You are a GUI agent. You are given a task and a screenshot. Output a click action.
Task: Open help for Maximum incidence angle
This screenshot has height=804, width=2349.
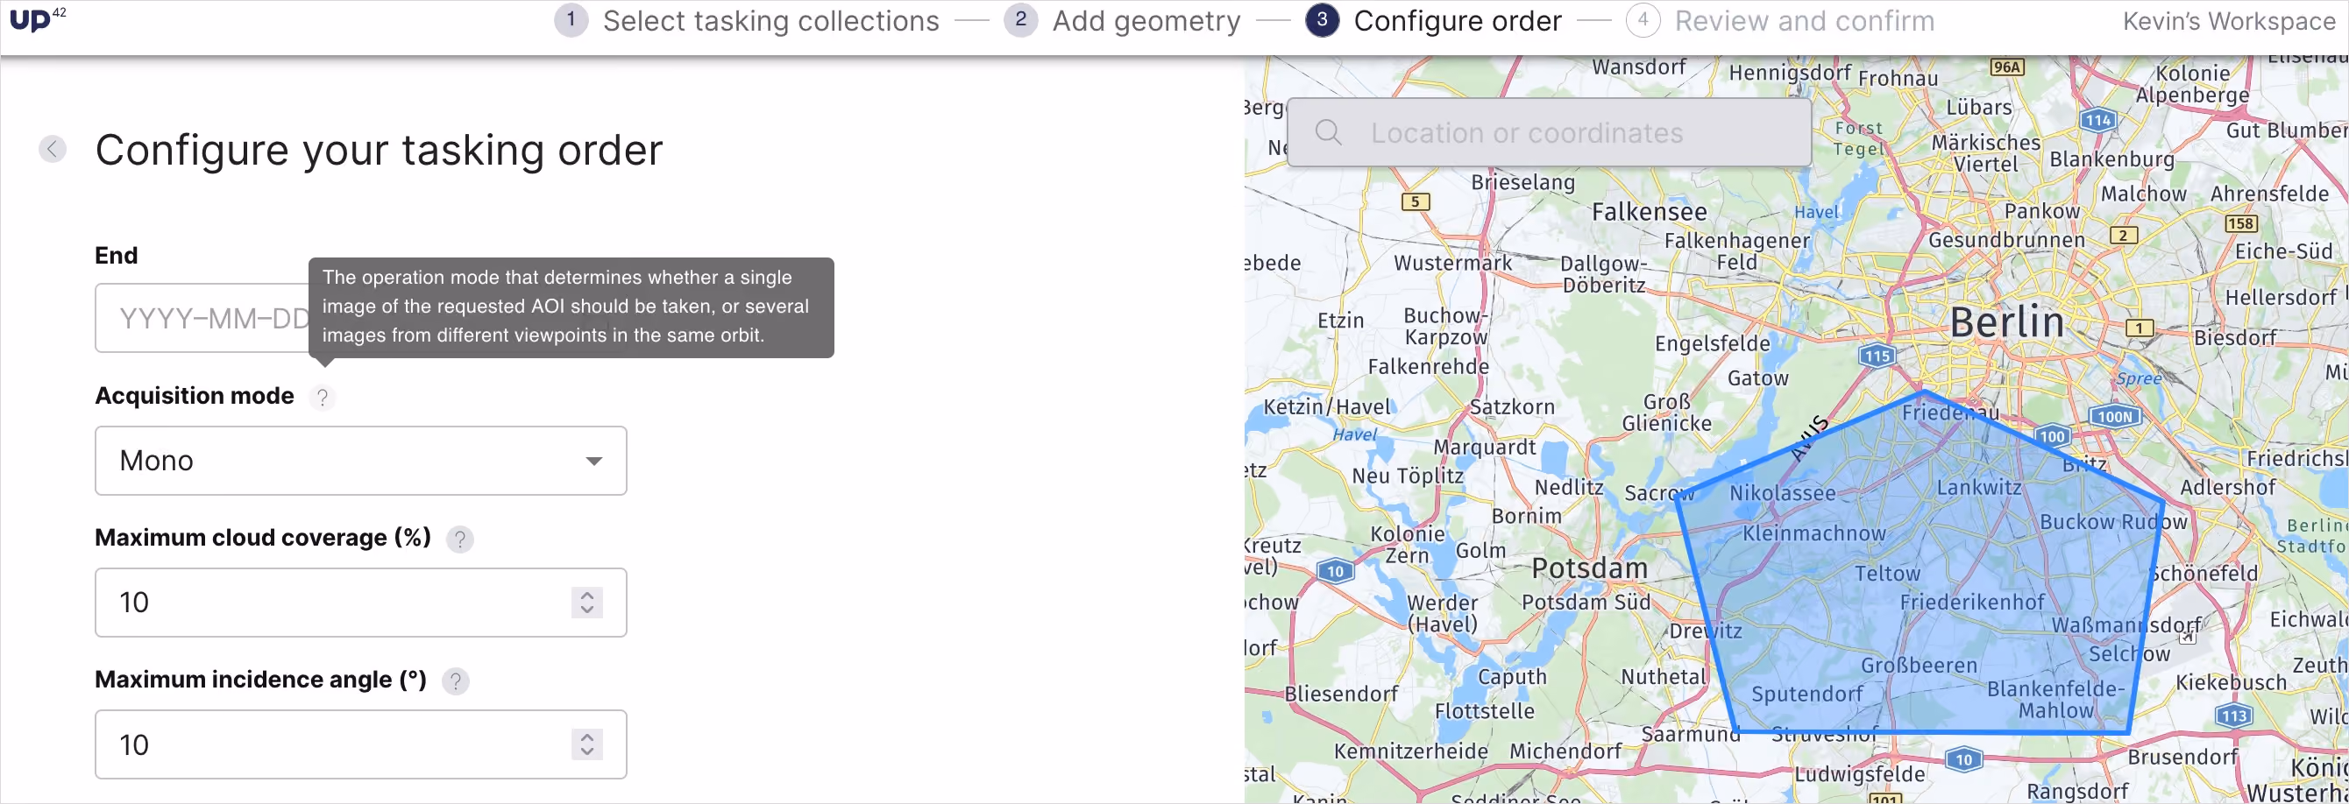pos(455,681)
